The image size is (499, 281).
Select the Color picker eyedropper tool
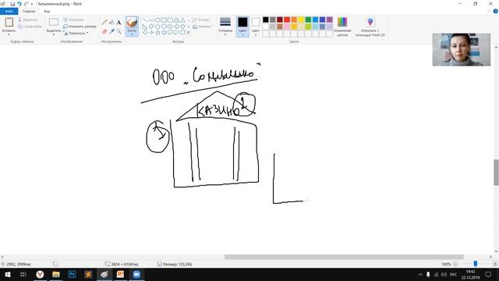(111, 31)
